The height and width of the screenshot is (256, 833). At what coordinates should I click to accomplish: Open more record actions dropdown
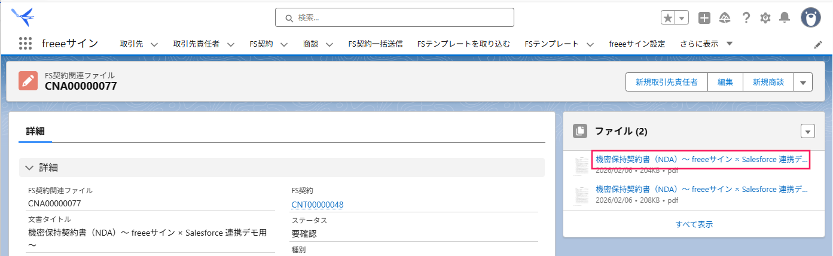[x=803, y=82]
